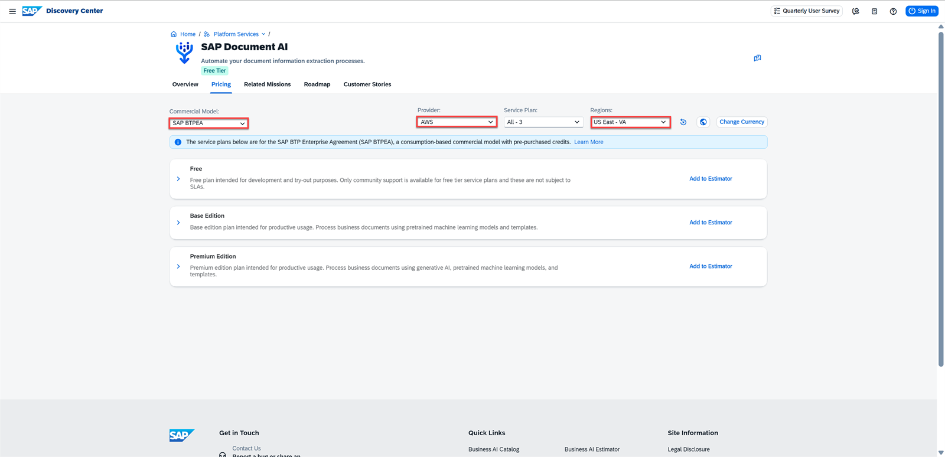Click the globe icon beside Change Currency
The image size is (945, 457).
click(x=703, y=122)
